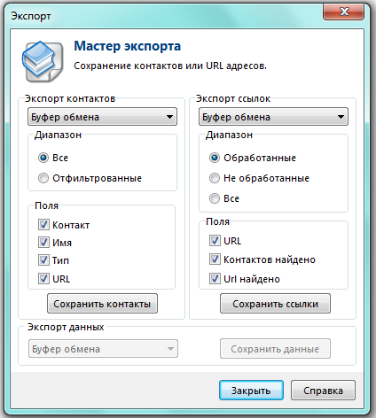
Task: Click the export wizard book icon
Action: click(x=43, y=61)
